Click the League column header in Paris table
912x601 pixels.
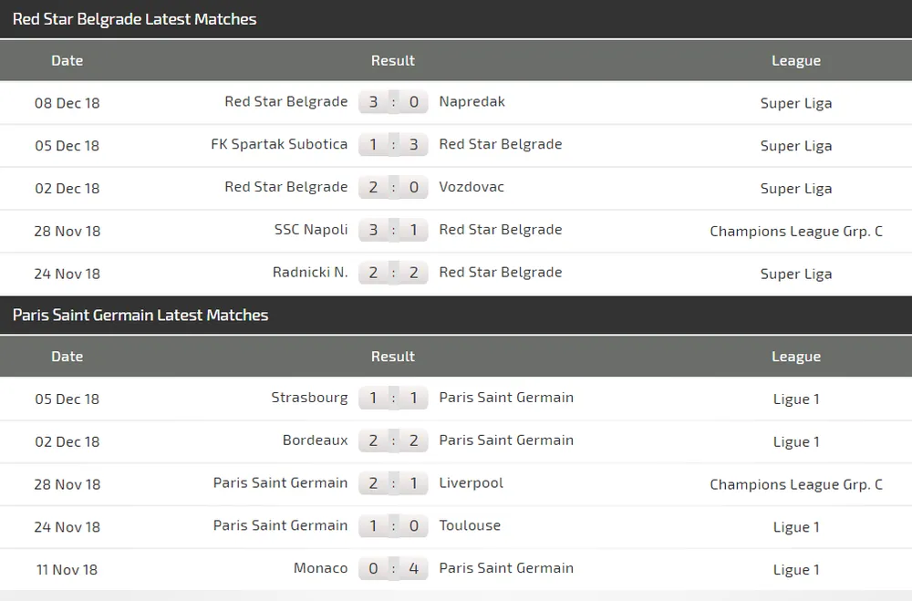(x=795, y=357)
